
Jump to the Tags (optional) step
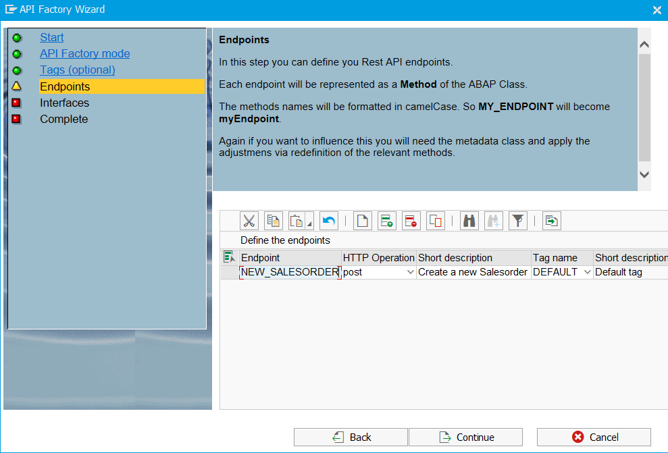point(77,70)
